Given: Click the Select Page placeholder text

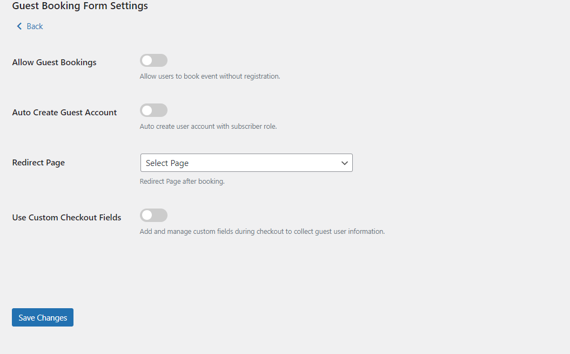Looking at the screenshot, I should point(167,163).
